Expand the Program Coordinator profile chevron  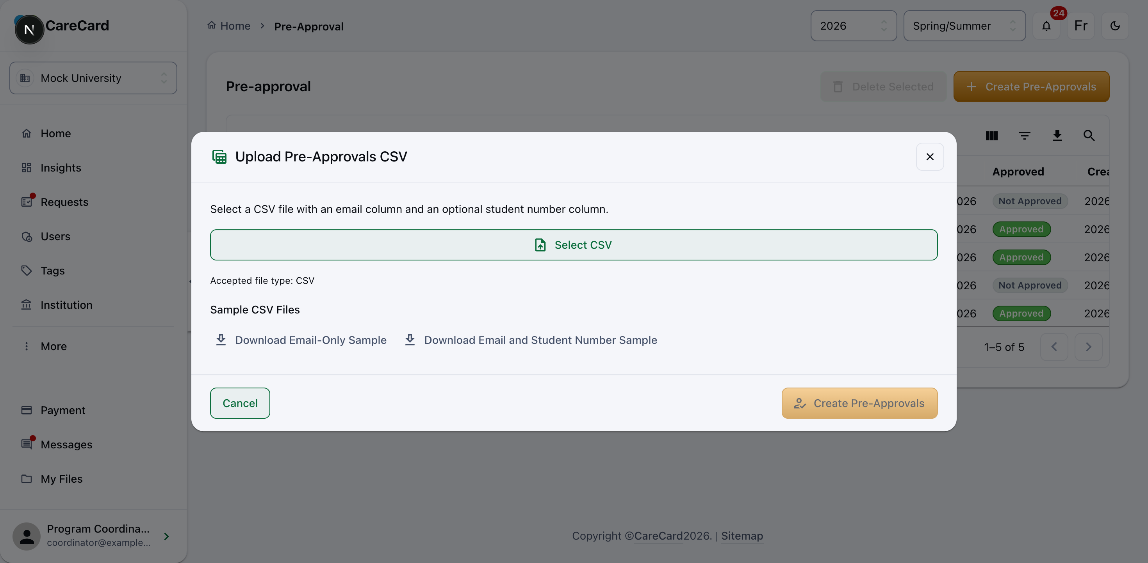click(x=166, y=536)
